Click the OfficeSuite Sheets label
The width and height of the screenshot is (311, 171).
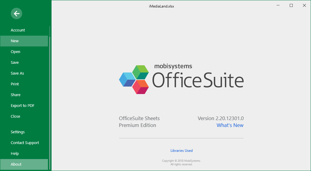click(x=139, y=119)
